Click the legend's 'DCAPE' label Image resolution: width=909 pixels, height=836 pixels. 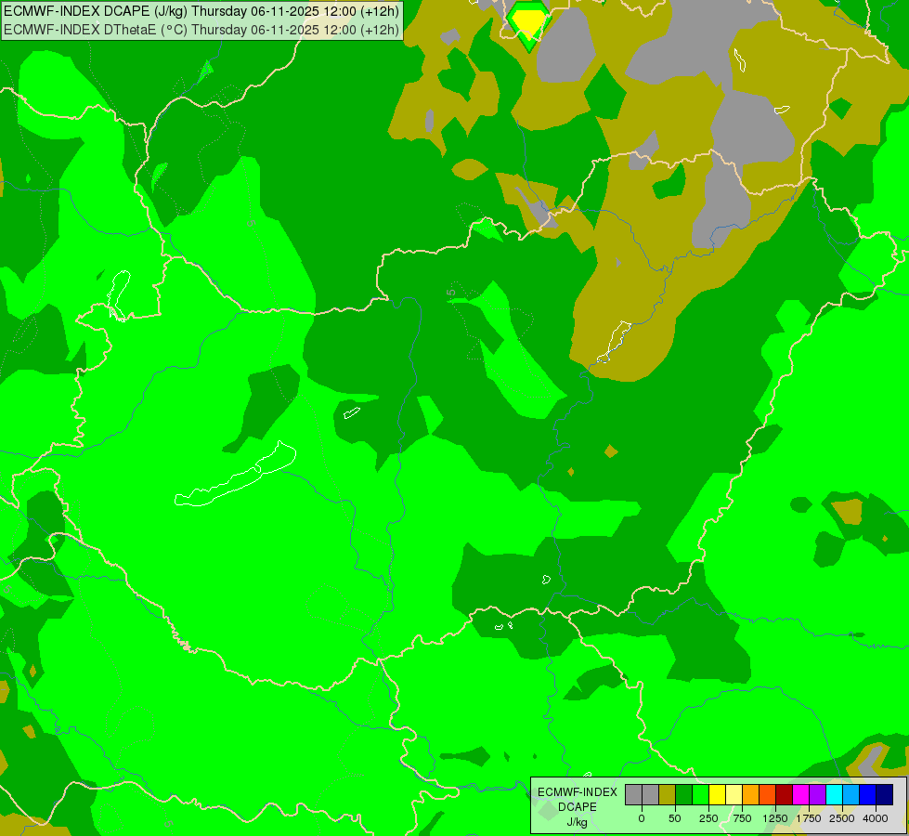[577, 807]
